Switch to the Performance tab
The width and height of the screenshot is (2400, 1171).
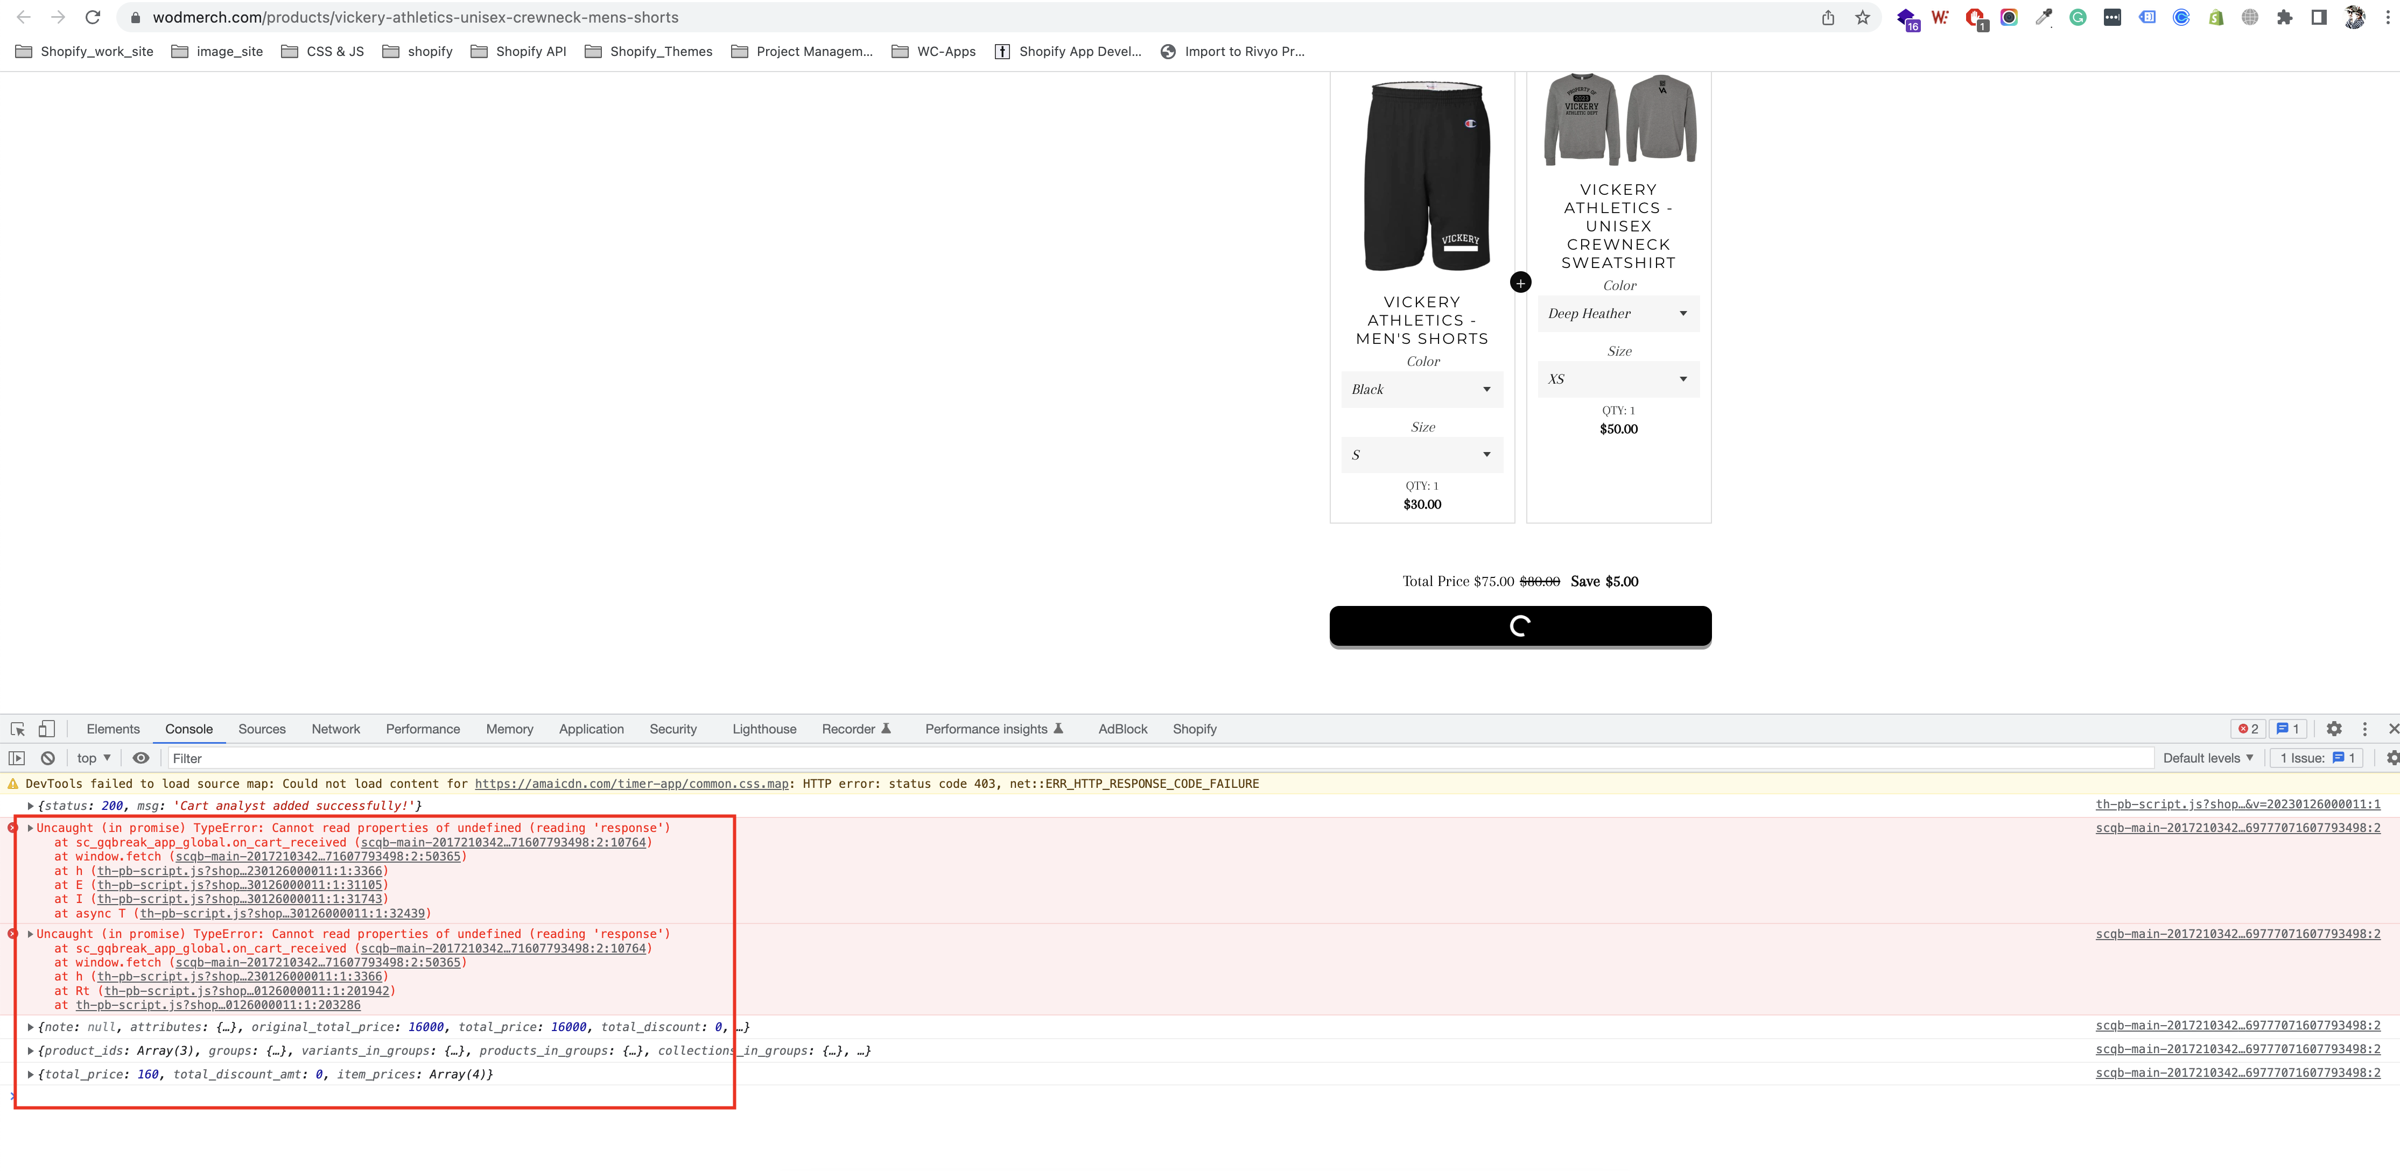point(423,729)
